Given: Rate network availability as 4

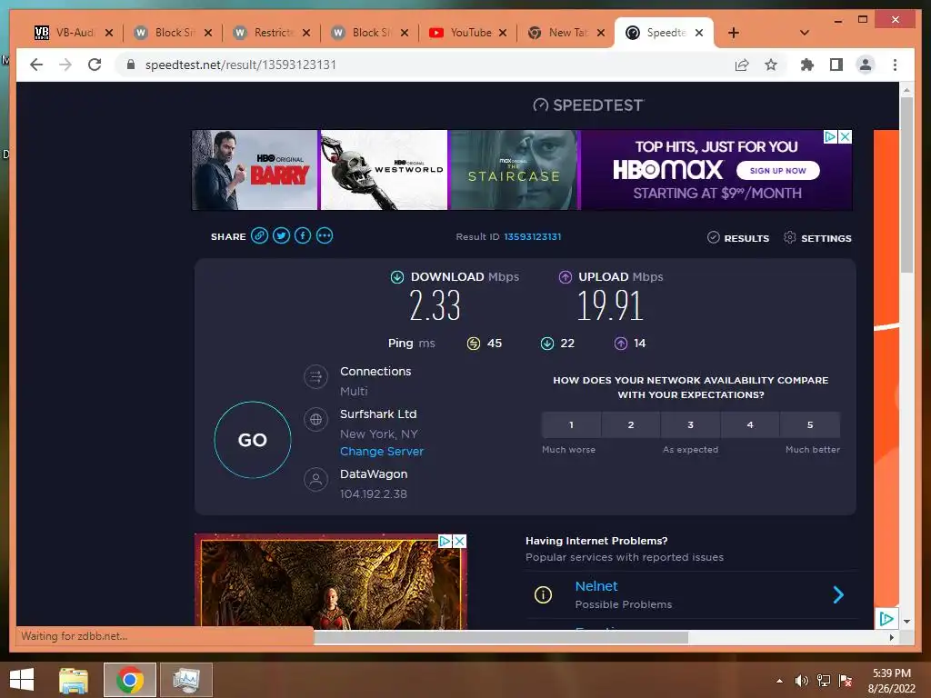Looking at the screenshot, I should pyautogui.click(x=750, y=425).
